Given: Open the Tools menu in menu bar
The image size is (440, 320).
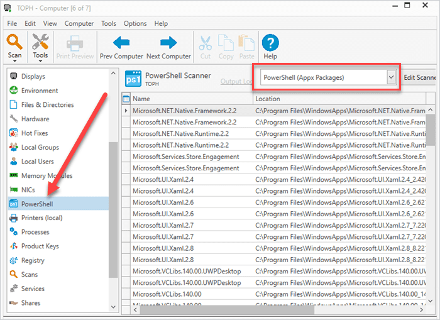Looking at the screenshot, I should tap(109, 23).
